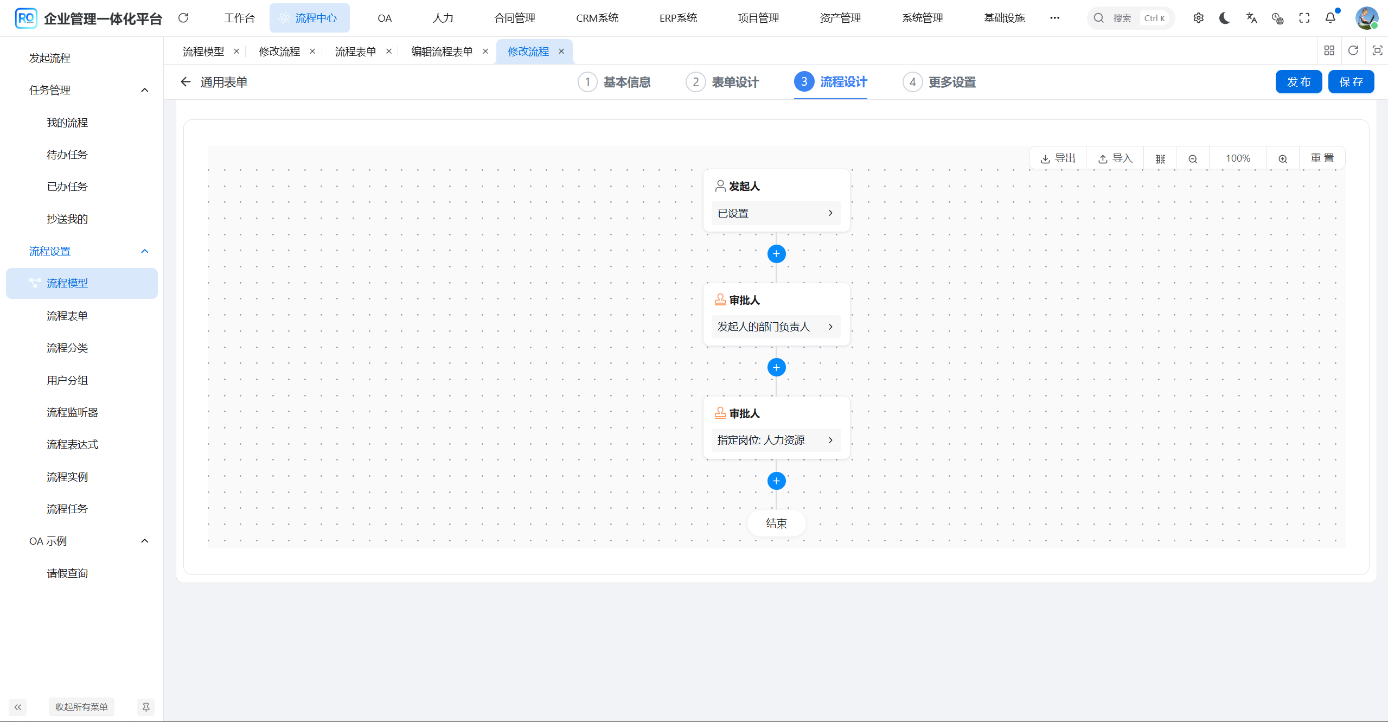The image size is (1388, 722).
Task: Collapse the 任务管理 menu group
Action: pyautogui.click(x=144, y=90)
